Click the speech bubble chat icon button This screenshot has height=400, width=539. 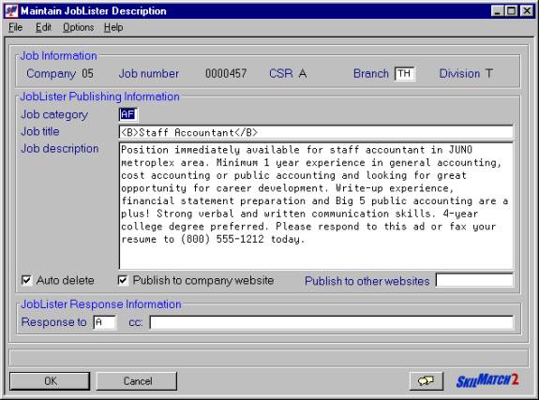pos(427,380)
